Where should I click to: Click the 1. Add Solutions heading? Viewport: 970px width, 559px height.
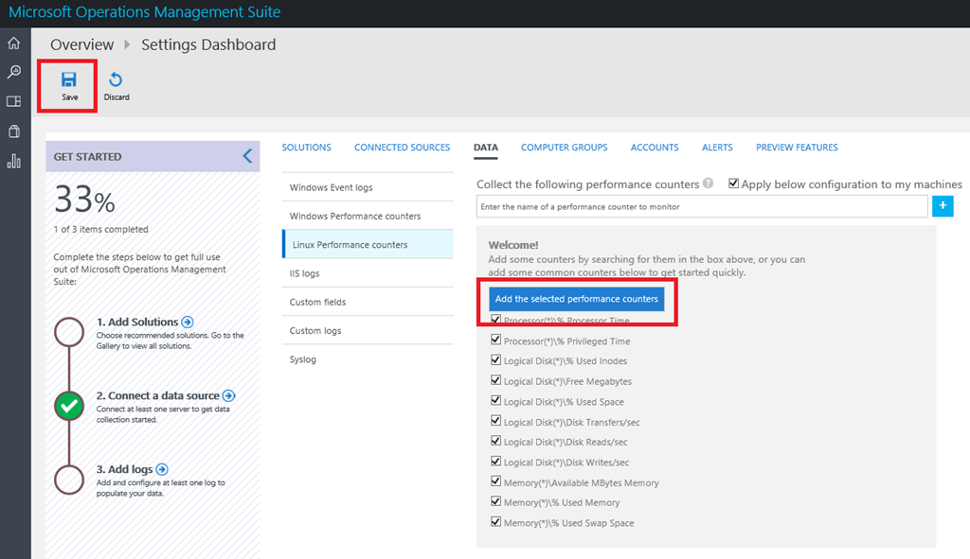click(x=136, y=322)
